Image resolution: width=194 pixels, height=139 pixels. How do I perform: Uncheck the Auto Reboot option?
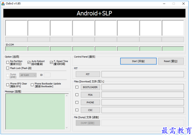coord(29,62)
